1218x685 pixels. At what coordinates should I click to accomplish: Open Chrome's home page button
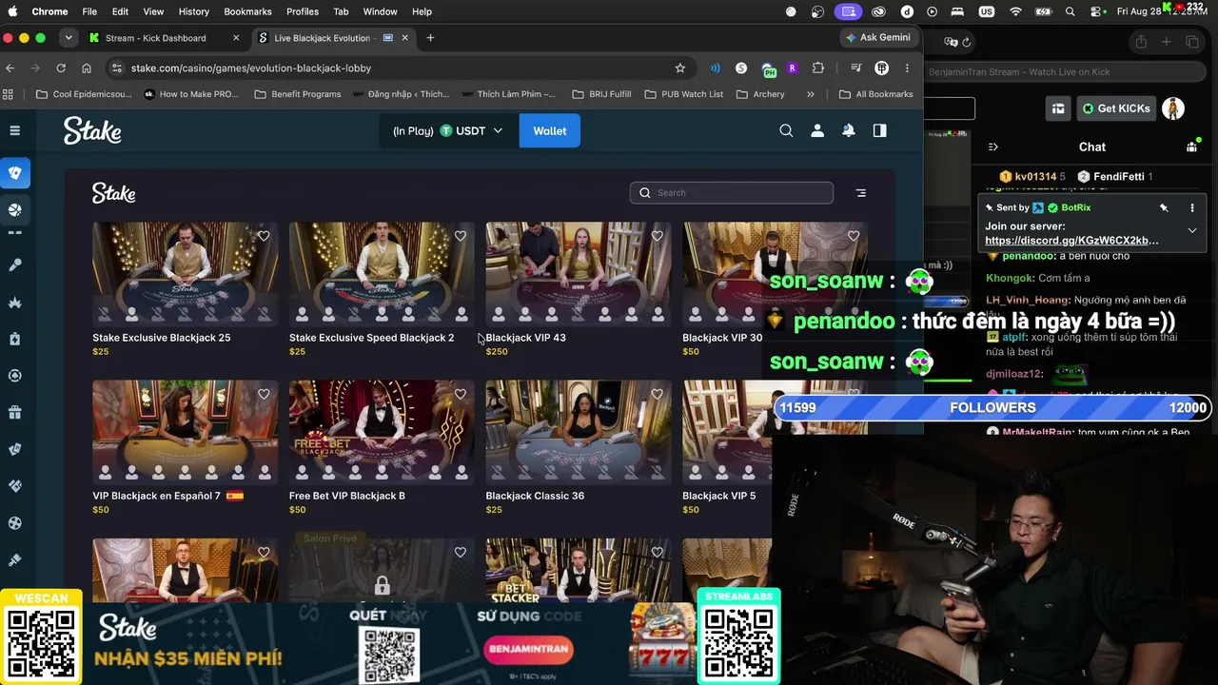(87, 68)
